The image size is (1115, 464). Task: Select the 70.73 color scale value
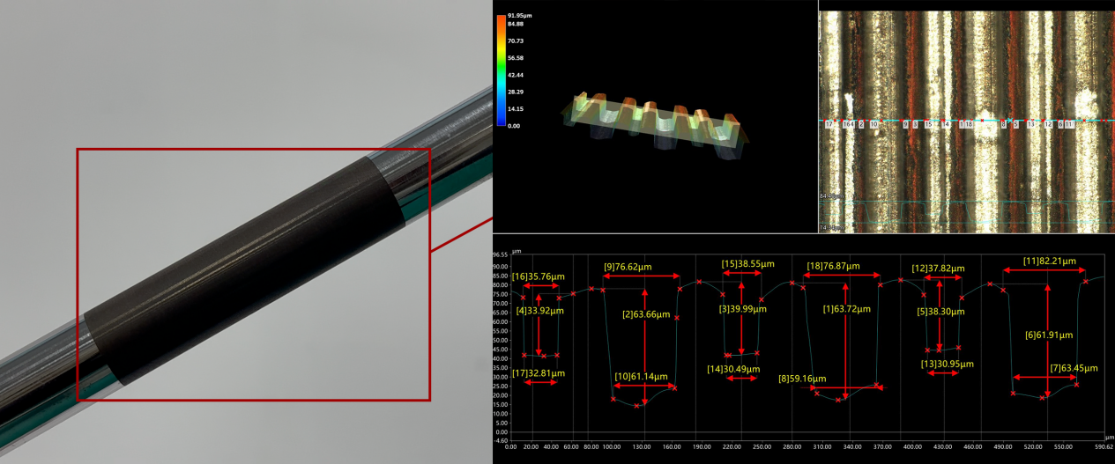(516, 41)
